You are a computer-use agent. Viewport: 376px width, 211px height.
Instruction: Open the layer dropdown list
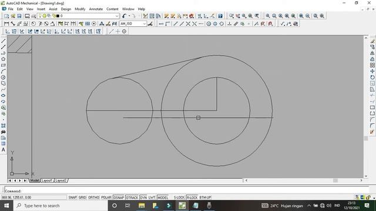tap(117, 16)
